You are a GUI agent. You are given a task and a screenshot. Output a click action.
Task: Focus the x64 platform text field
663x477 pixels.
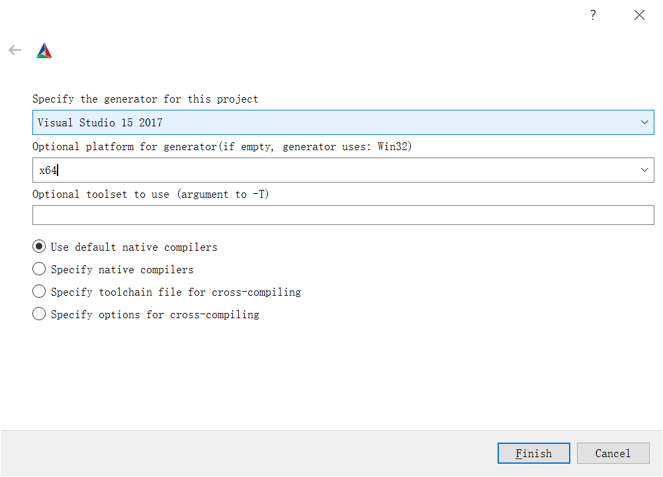pos(334,170)
